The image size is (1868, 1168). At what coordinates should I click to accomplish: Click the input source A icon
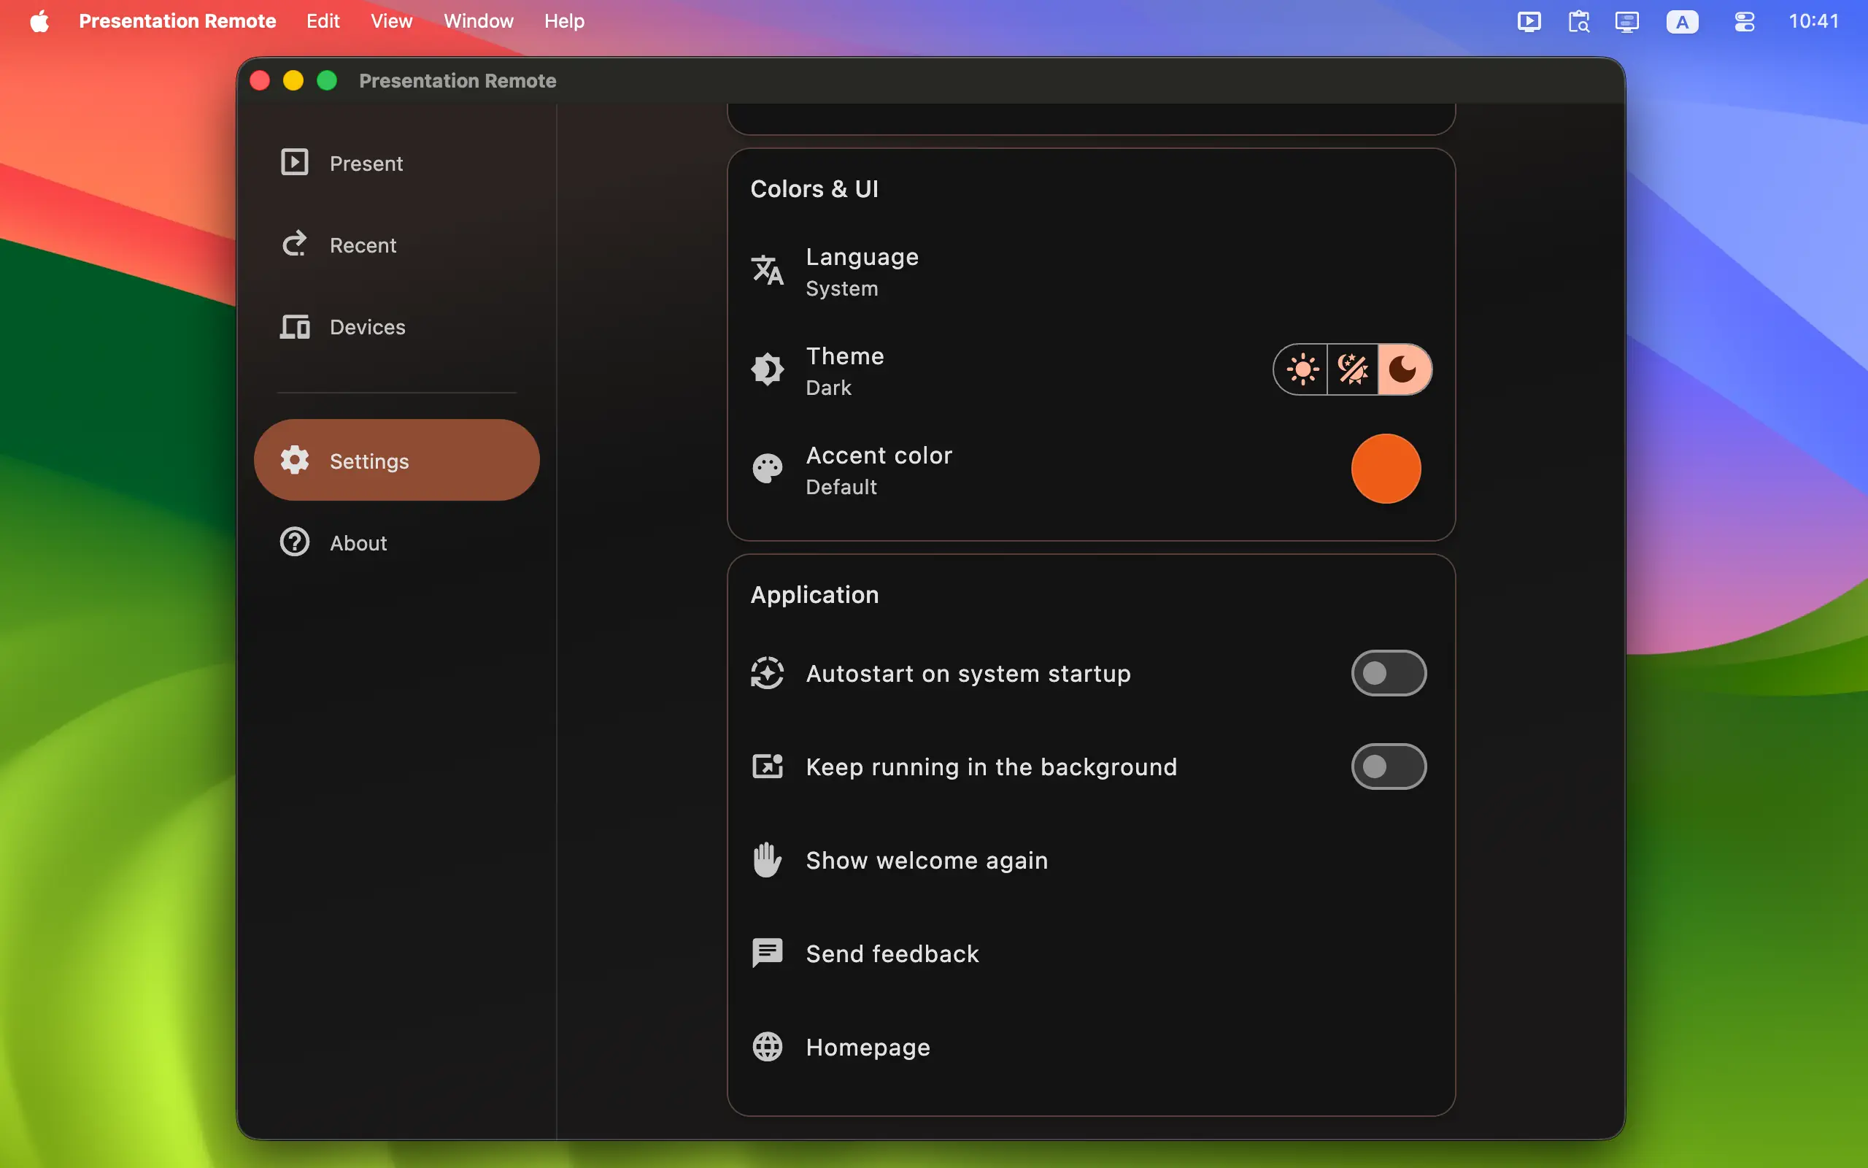(x=1682, y=22)
